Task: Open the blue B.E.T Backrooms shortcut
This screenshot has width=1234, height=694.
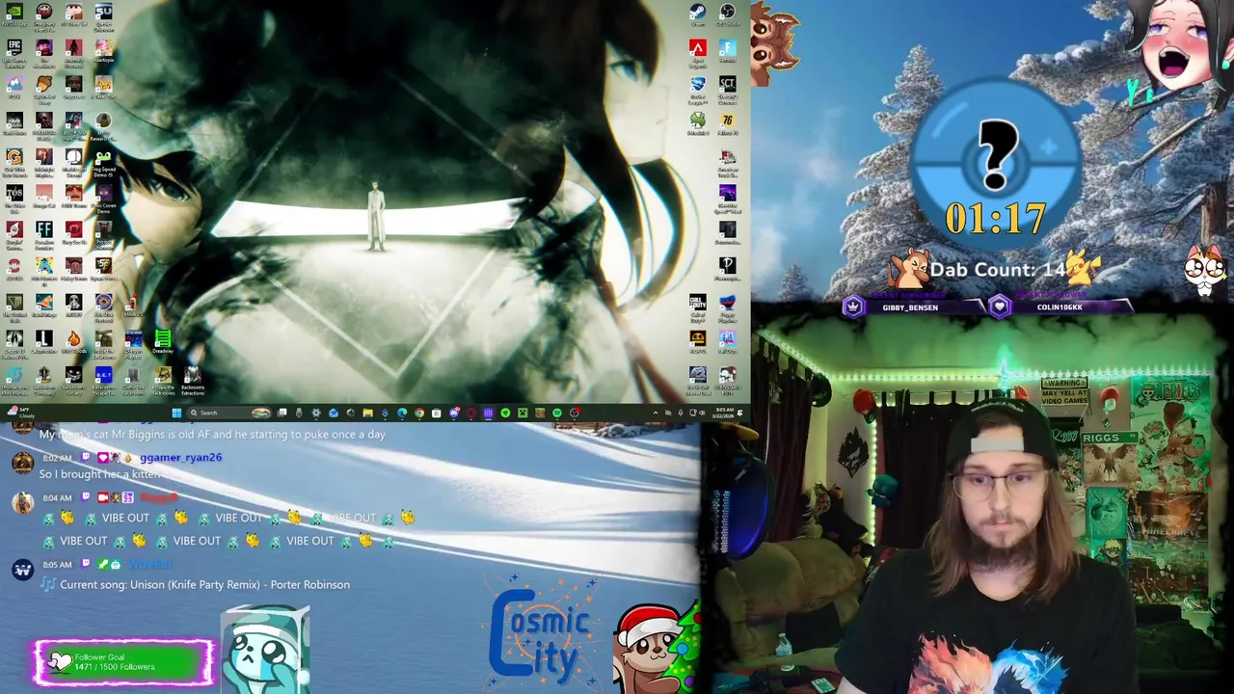Action: tap(103, 378)
